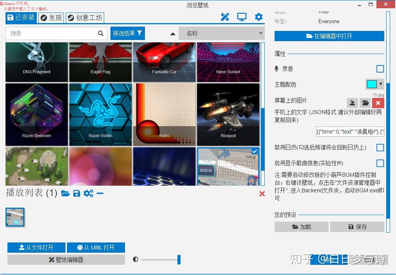Browse folder for screen picture
Screen dimensions: 396x275
[x=365, y=103]
